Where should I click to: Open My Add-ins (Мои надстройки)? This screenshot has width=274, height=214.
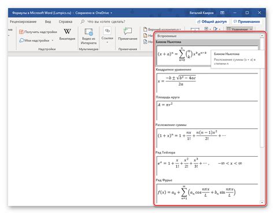[x=34, y=40]
